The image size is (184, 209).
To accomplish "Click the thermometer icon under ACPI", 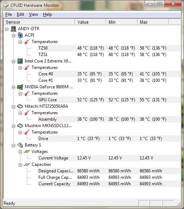I will [27, 42].
